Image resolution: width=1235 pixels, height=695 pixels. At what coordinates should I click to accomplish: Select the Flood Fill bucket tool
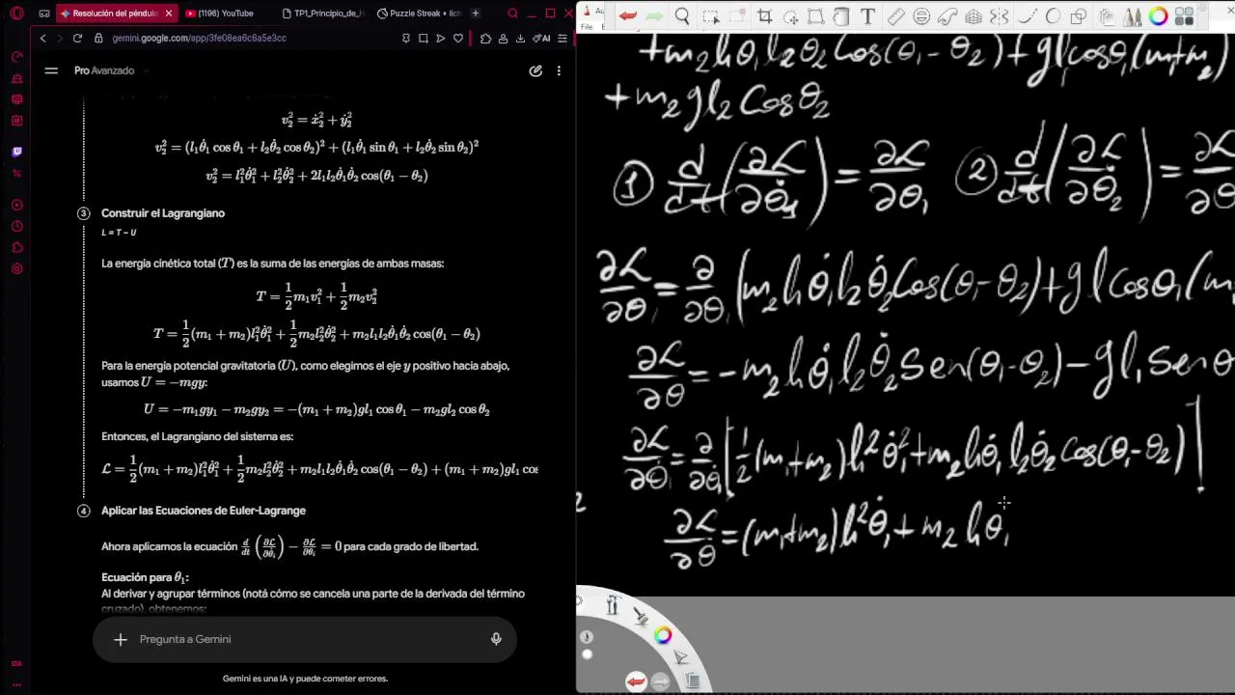(x=840, y=16)
